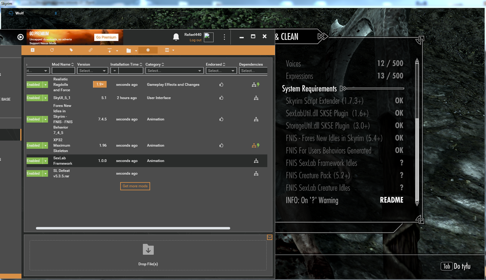
Task: Sort by Installation Time column header
Action: tap(126, 64)
